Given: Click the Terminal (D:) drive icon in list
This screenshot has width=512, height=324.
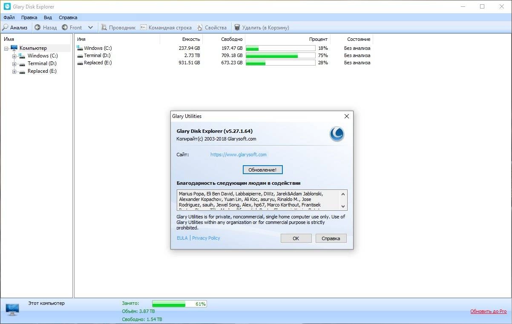Looking at the screenshot, I should [80, 55].
